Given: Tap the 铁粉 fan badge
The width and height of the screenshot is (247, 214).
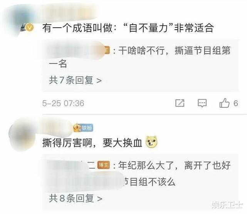Looking at the screenshot, I should [x=84, y=128].
